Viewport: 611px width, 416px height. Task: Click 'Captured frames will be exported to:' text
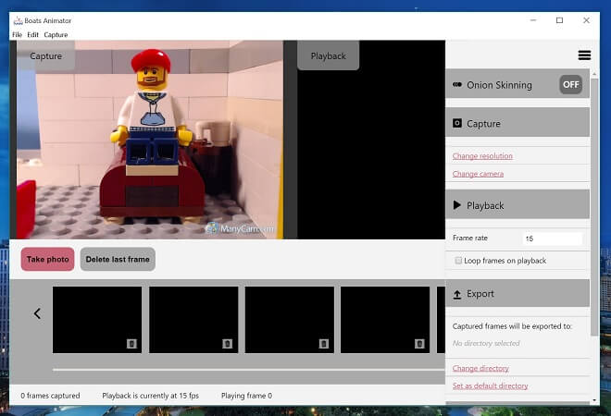[x=512, y=326]
